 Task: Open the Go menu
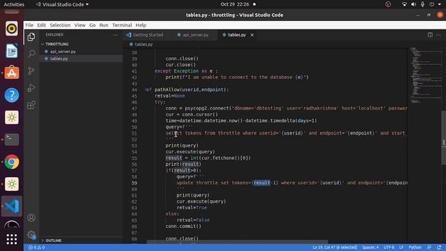pos(93,25)
